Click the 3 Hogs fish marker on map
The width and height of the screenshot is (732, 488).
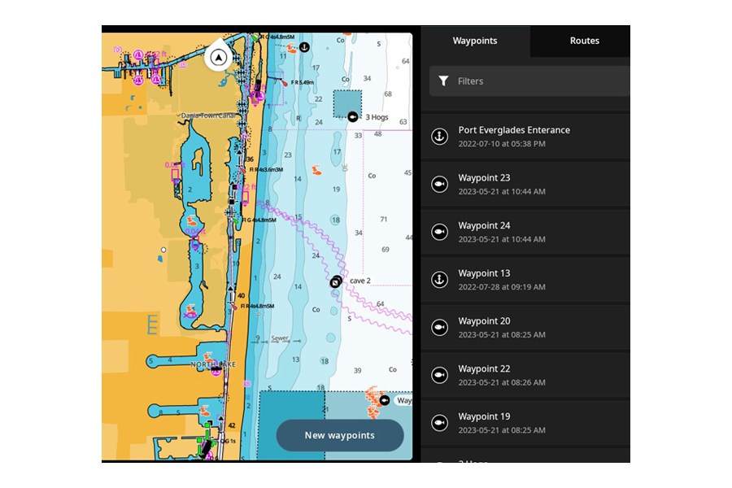[353, 116]
